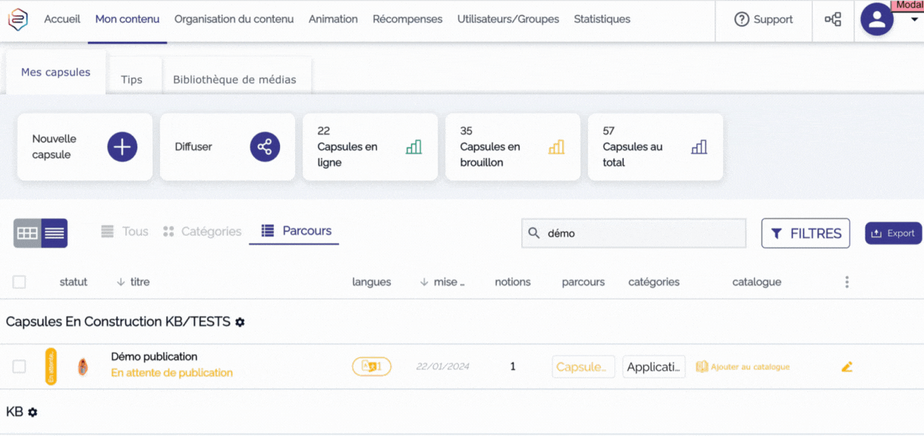The width and height of the screenshot is (924, 436).
Task: Click the Export button
Action: coord(893,234)
